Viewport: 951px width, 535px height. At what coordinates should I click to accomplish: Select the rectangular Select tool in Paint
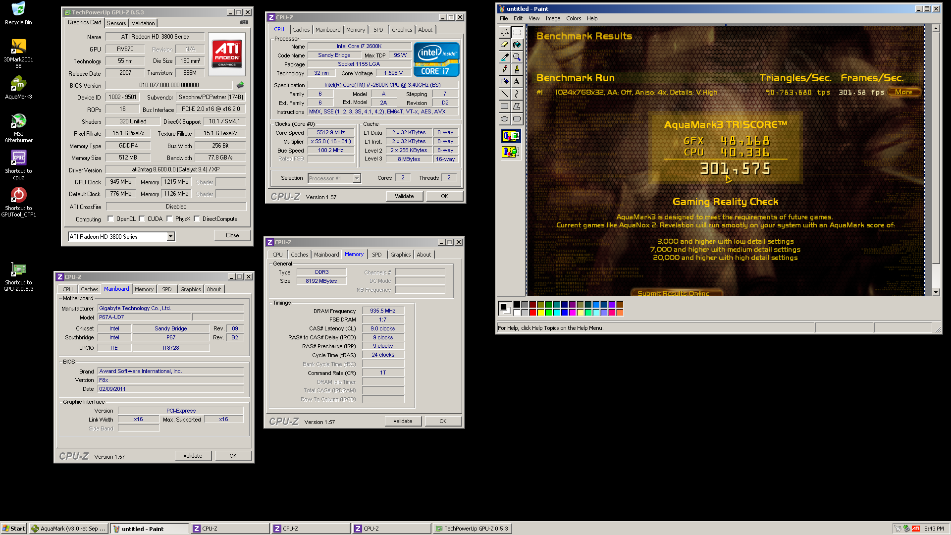coord(517,32)
